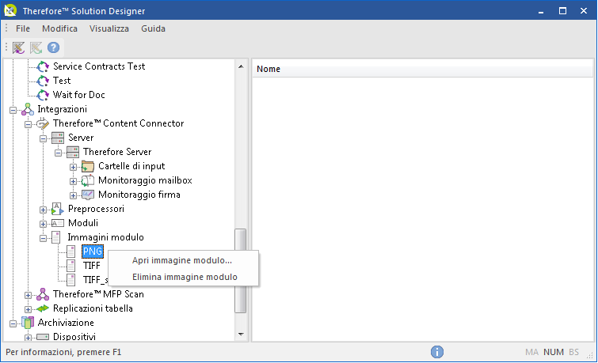
Task: Collapse the Immagini modulo node
Action: (43, 239)
